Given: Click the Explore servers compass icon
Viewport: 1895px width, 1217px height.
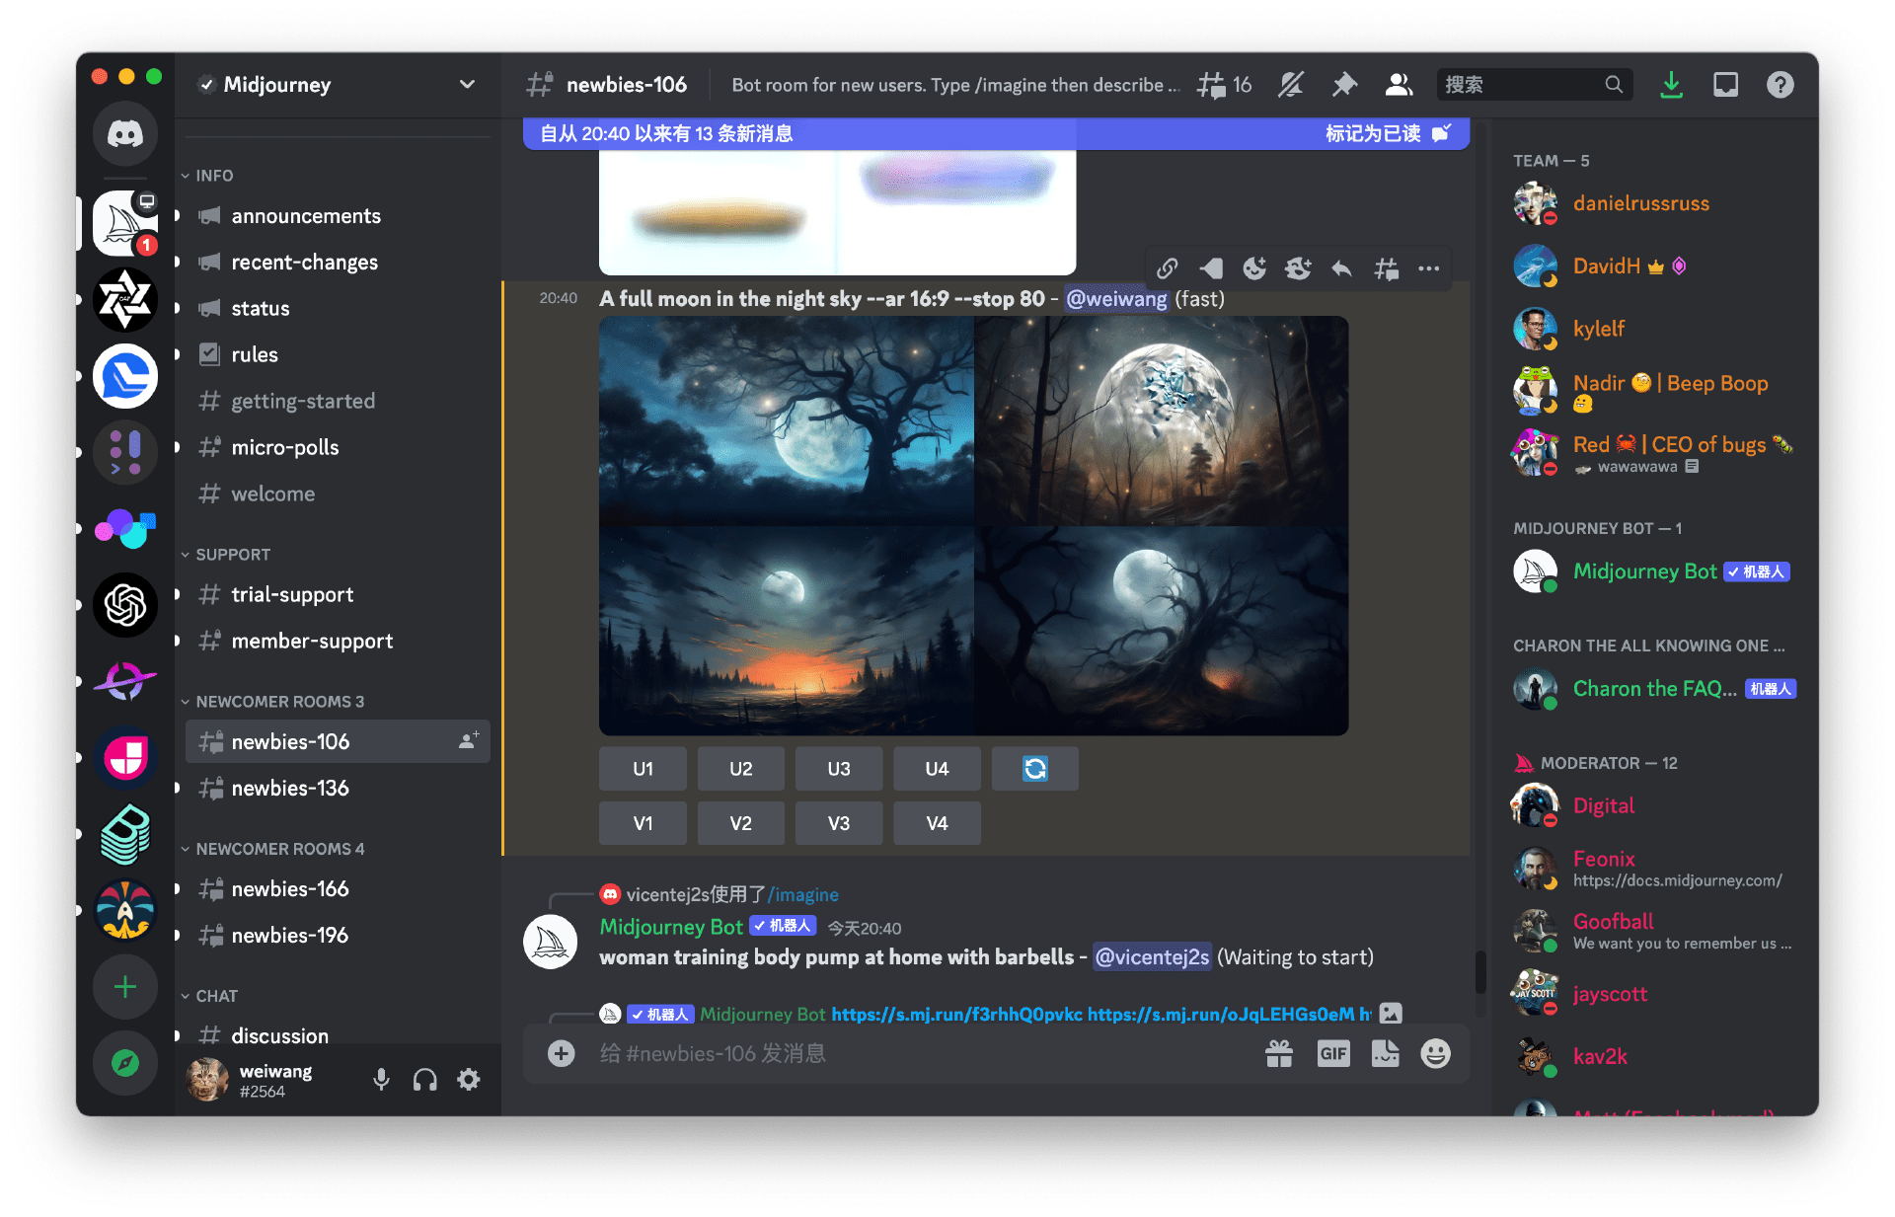Looking at the screenshot, I should [125, 1063].
